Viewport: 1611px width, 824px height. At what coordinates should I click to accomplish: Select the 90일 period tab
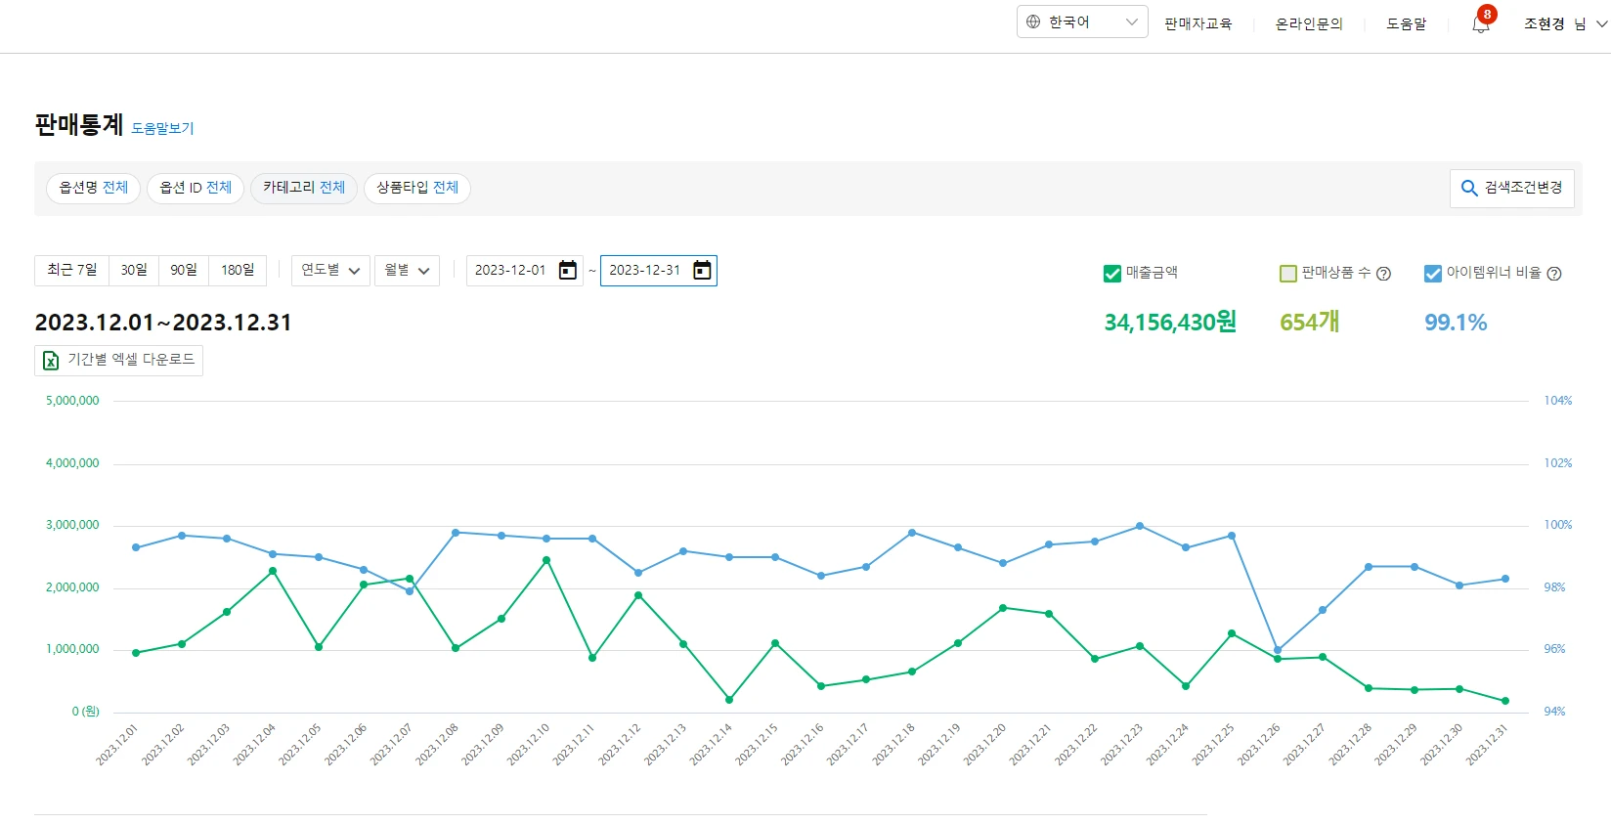coord(184,270)
